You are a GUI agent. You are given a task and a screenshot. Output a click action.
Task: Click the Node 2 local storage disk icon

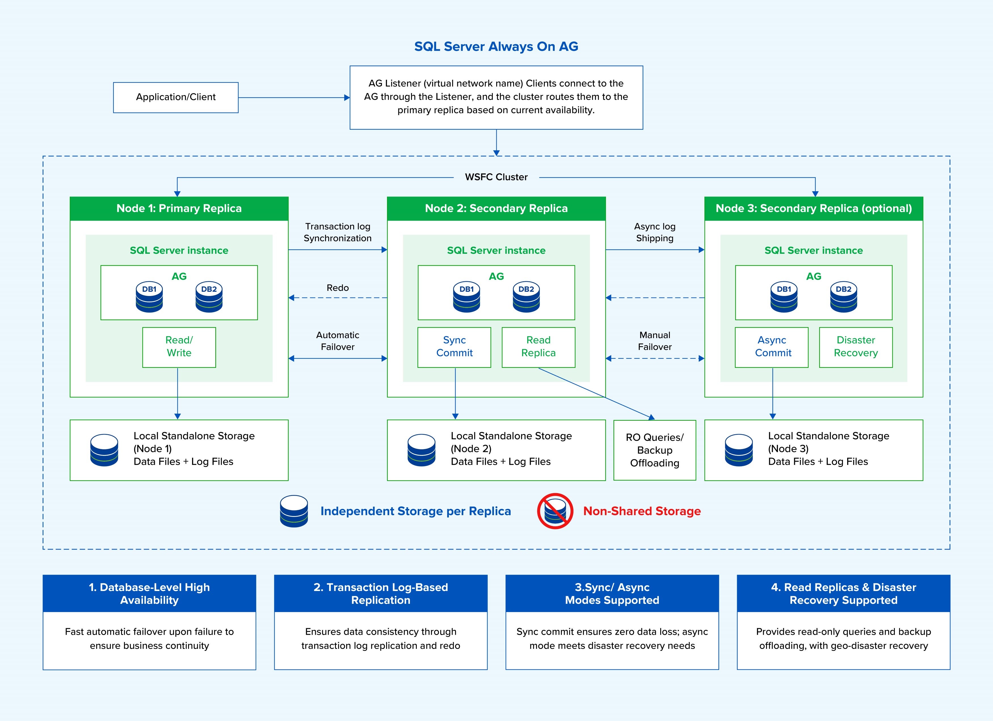point(421,450)
